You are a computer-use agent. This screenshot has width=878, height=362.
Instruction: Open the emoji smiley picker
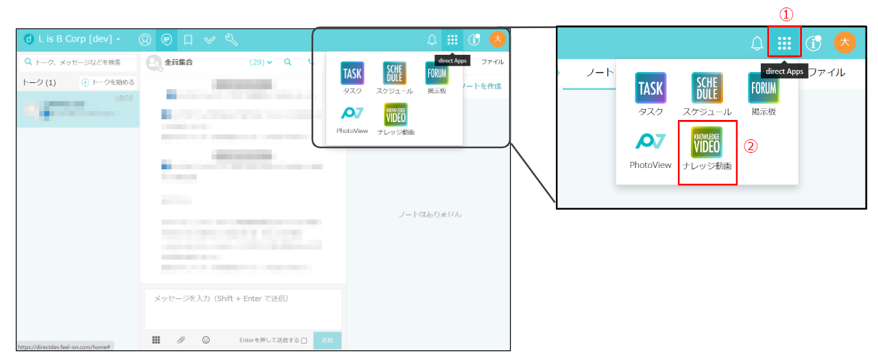[206, 340]
